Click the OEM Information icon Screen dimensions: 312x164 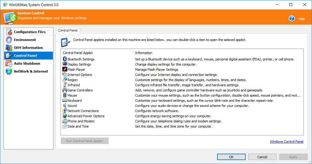[9, 48]
